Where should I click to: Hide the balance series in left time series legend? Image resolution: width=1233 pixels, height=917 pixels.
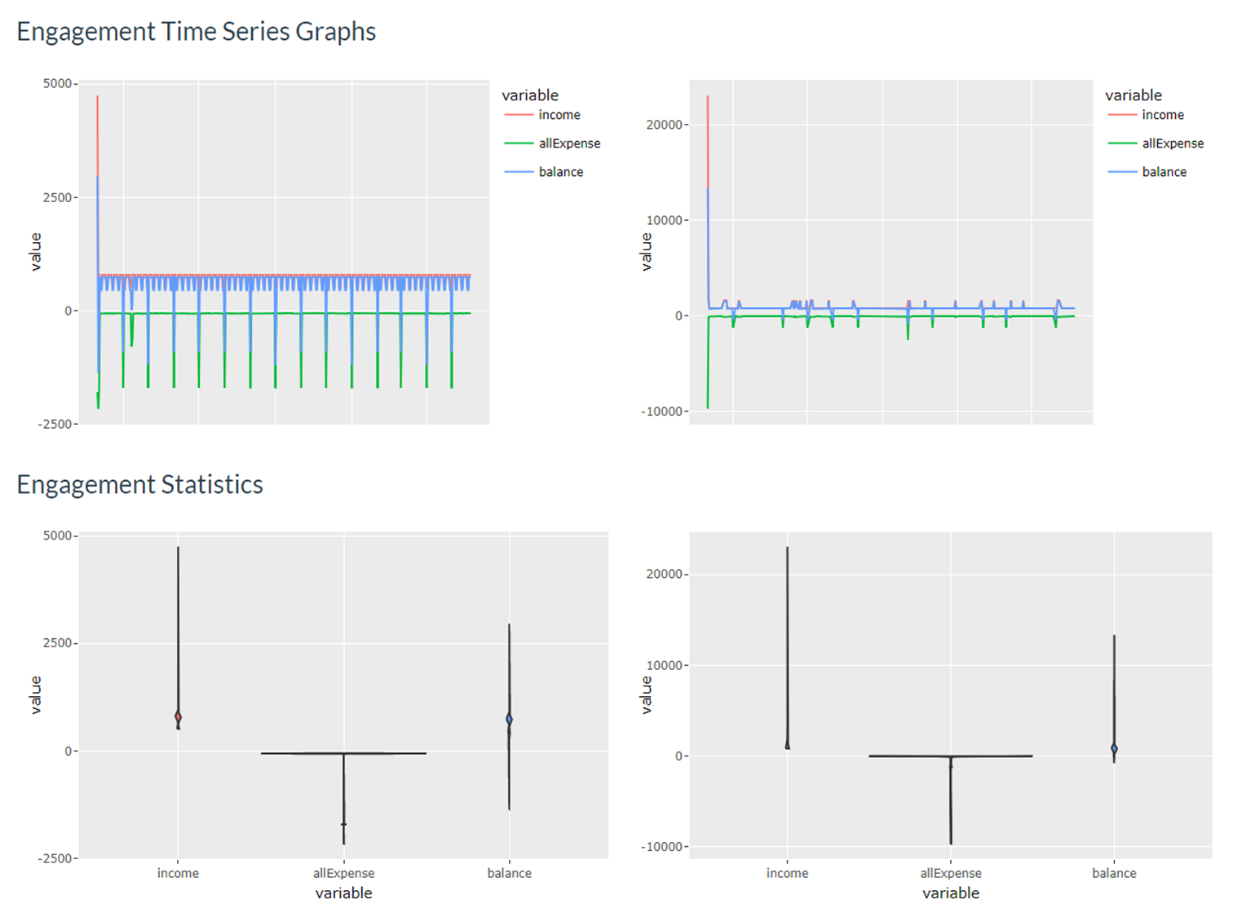560,172
